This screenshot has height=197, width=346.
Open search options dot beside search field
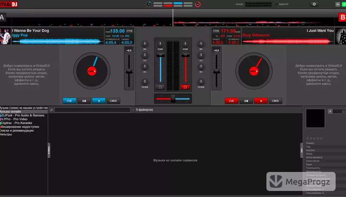point(133,110)
